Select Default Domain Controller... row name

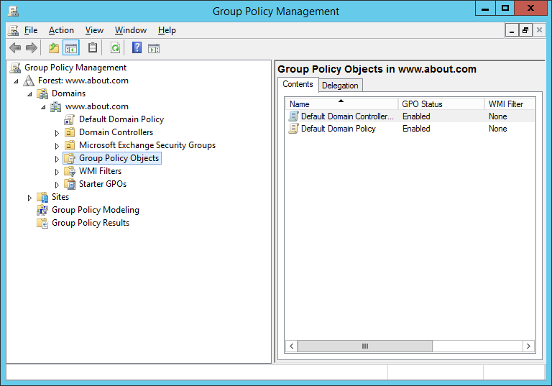[x=347, y=116]
